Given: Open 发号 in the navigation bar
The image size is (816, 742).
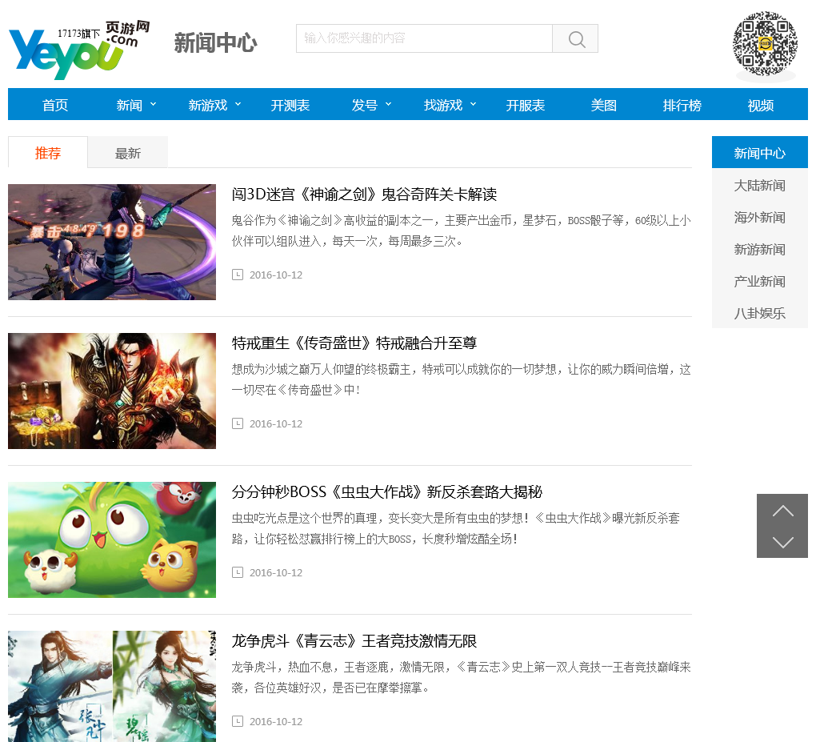Looking at the screenshot, I should [364, 105].
